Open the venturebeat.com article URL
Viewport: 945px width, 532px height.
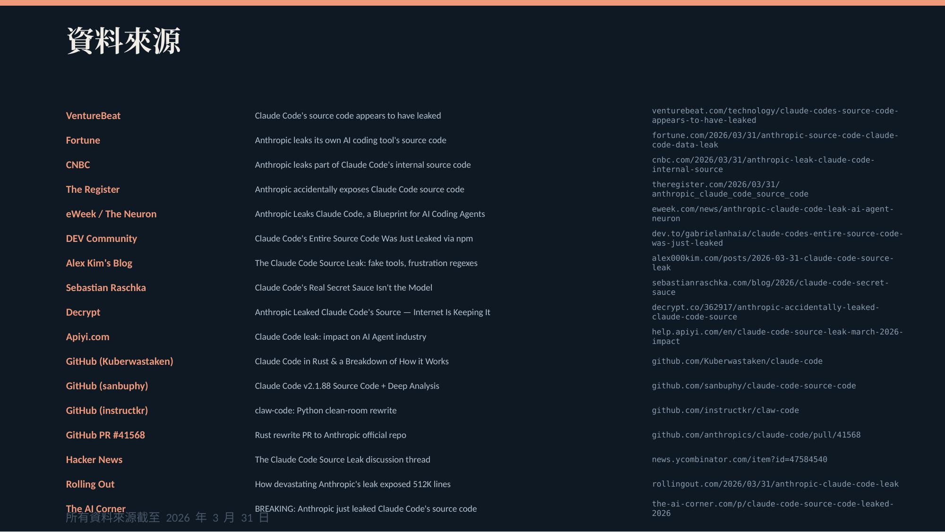pyautogui.click(x=775, y=115)
